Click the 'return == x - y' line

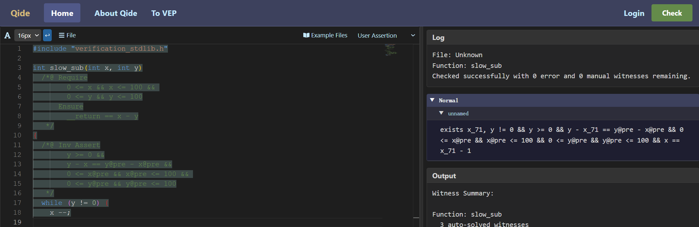point(102,116)
